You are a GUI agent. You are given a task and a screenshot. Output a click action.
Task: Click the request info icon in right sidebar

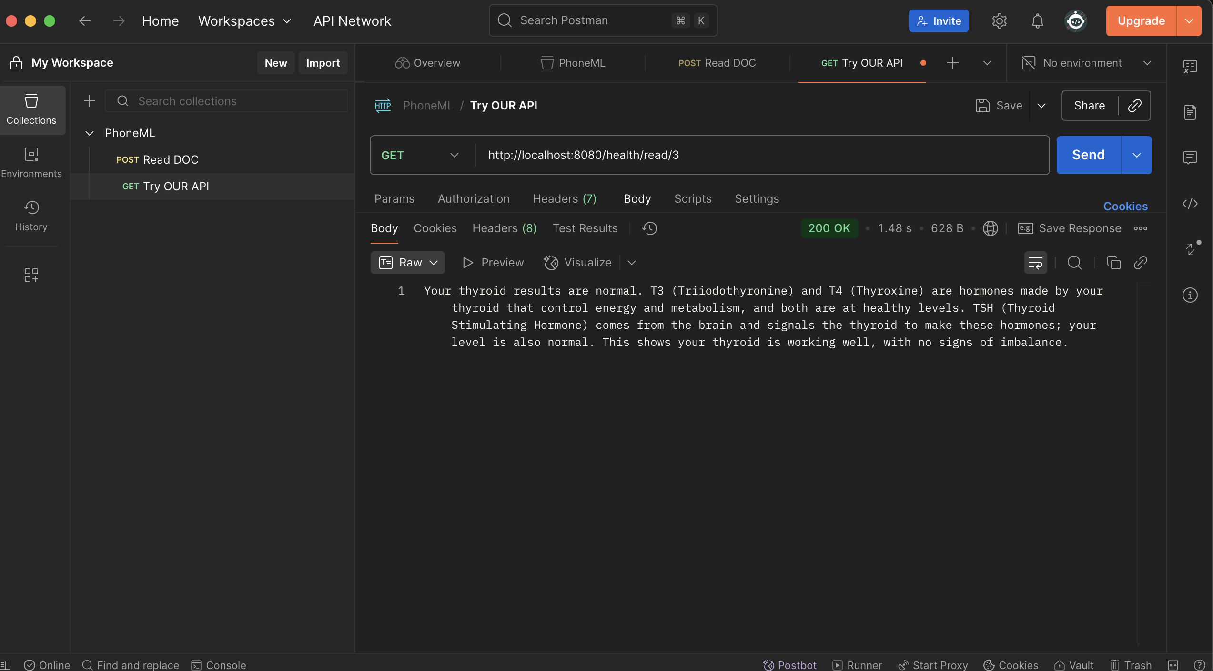pyautogui.click(x=1190, y=295)
